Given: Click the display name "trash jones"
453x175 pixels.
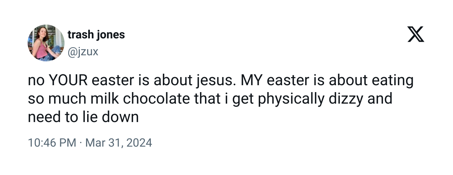Looking at the screenshot, I should click(96, 35).
